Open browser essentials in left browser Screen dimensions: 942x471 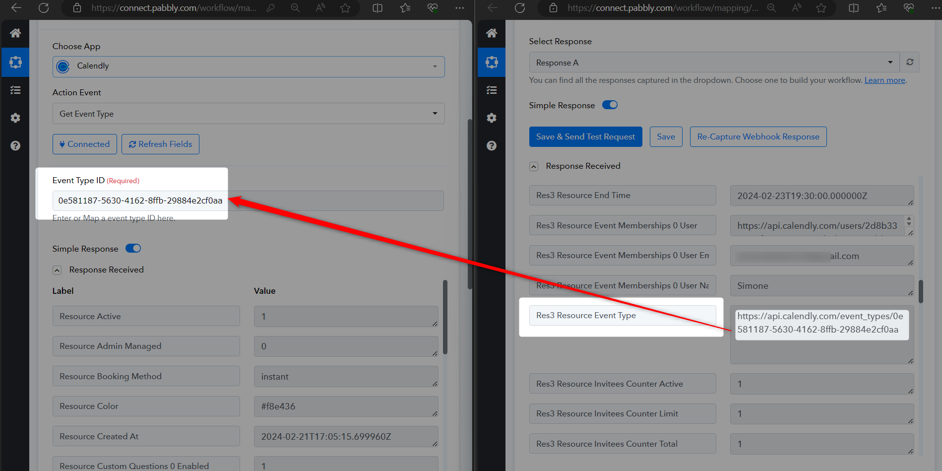point(433,8)
